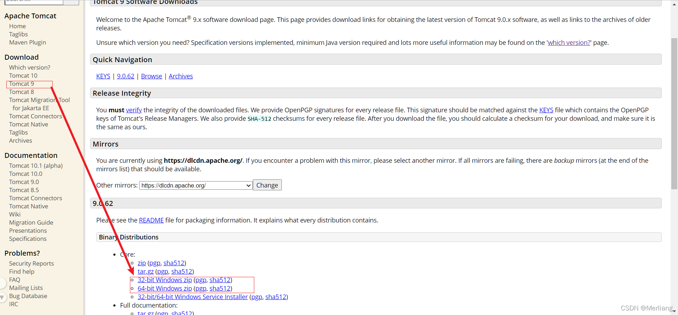This screenshot has width=678, height=315.
Task: Open KEYS in Quick Navigation
Action: (103, 76)
